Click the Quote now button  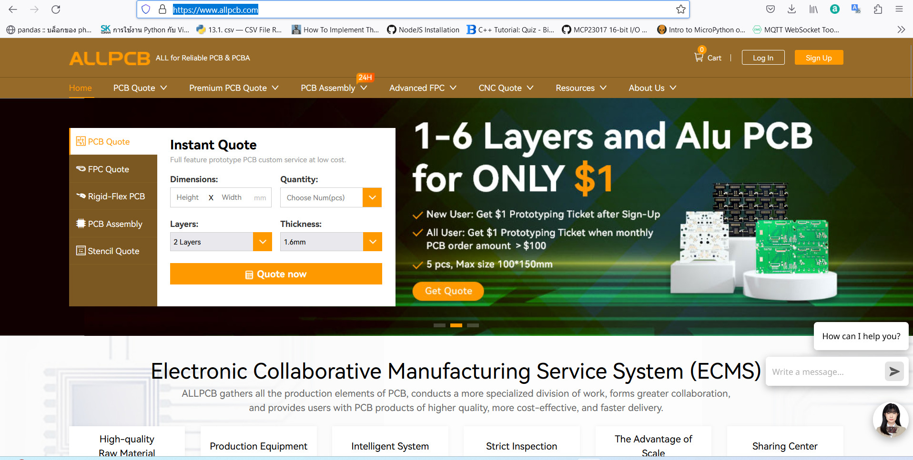tap(276, 274)
